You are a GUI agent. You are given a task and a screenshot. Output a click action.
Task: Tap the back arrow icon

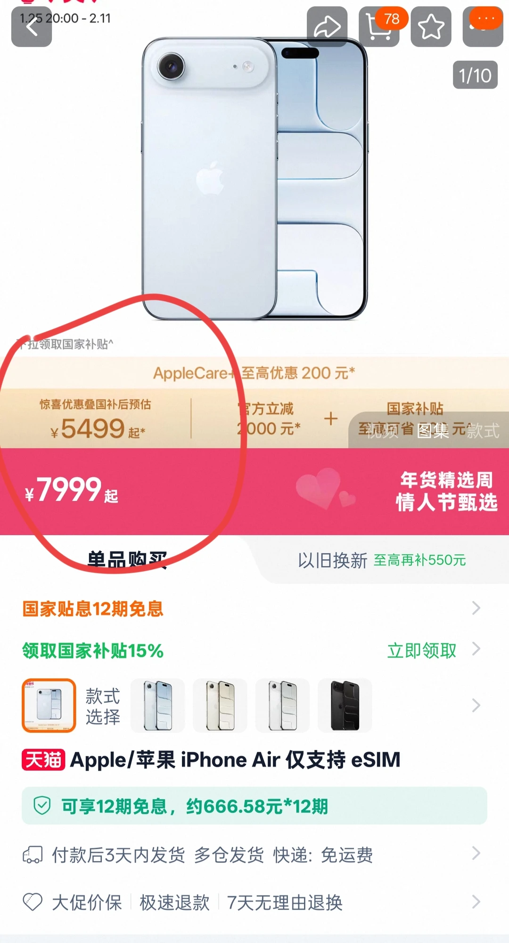pos(32,27)
